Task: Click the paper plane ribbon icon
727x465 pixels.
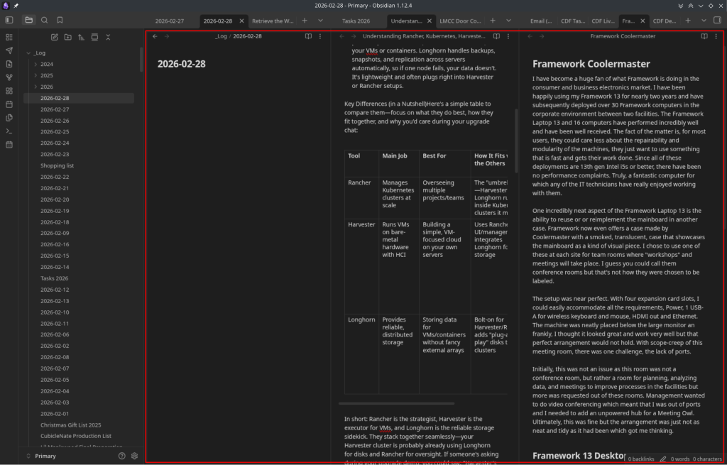Action: coord(9,50)
